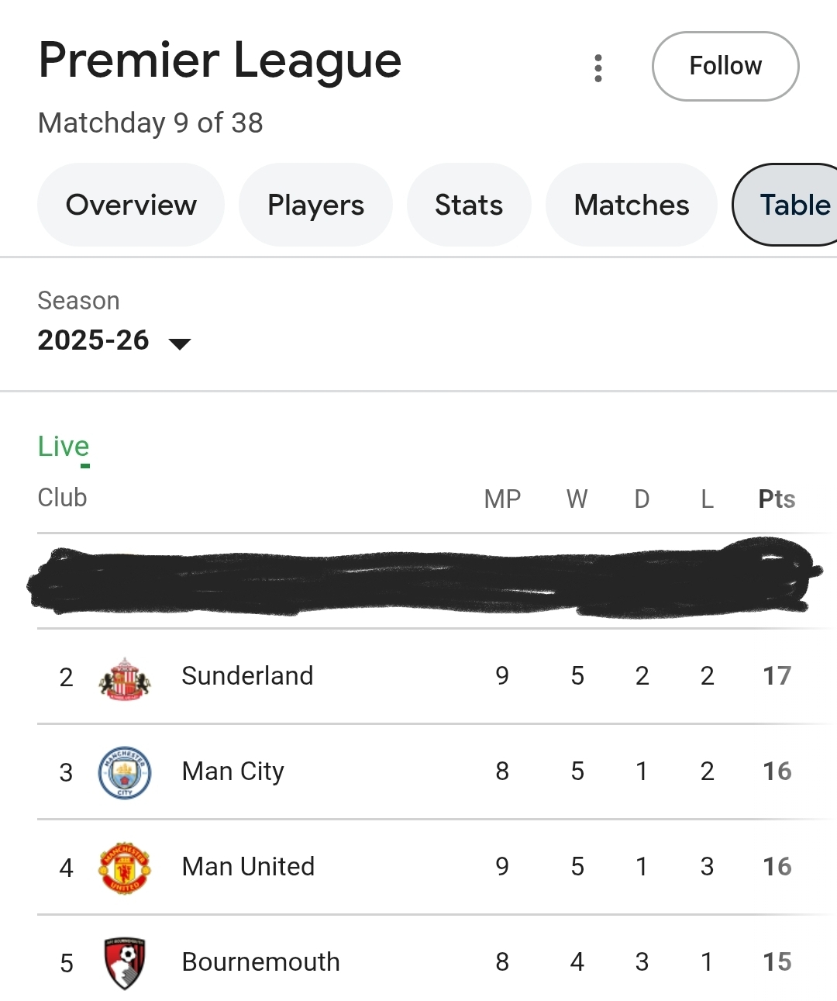
Task: Click the Man City club crest
Action: point(125,772)
